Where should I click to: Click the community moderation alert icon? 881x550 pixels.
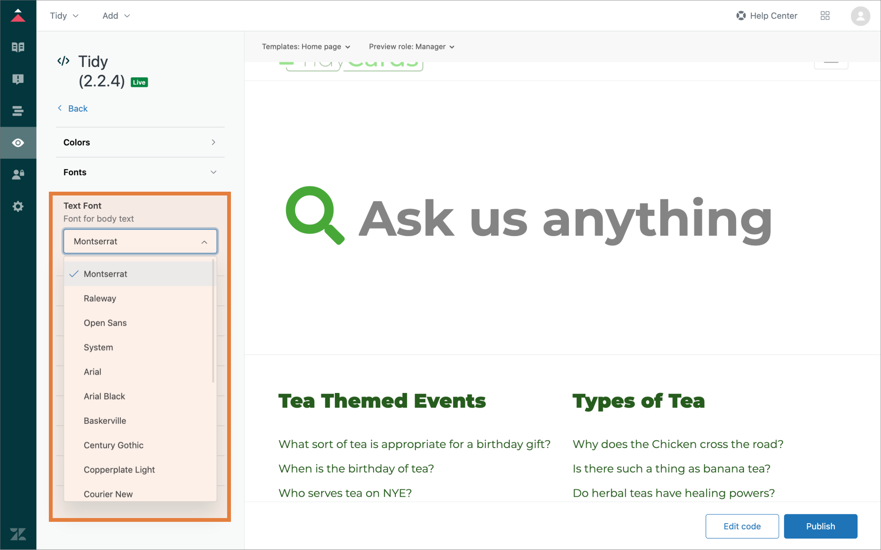click(18, 79)
